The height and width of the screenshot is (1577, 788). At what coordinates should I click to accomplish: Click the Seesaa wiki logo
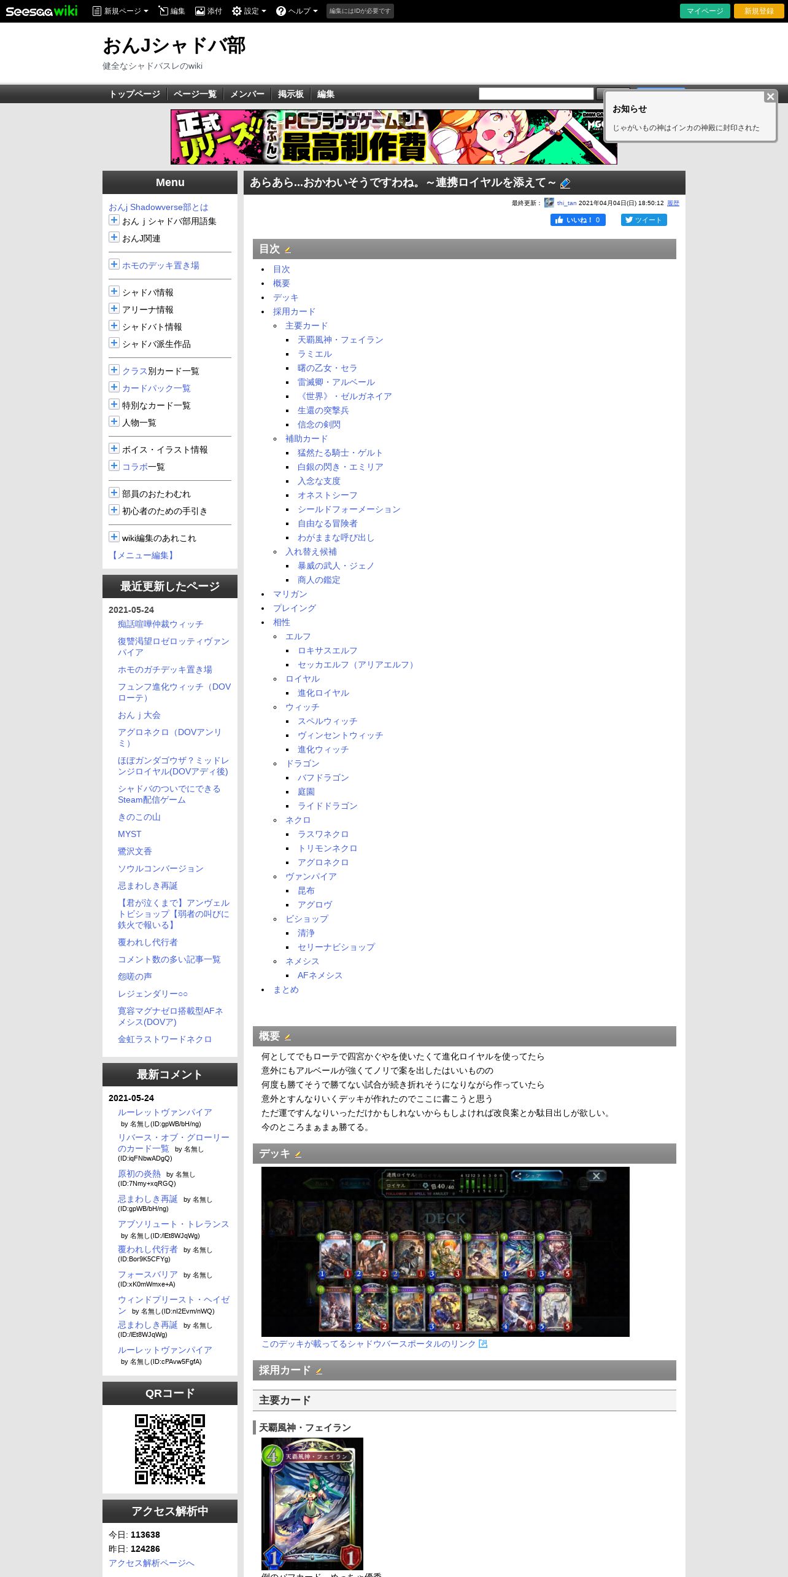click(x=42, y=11)
